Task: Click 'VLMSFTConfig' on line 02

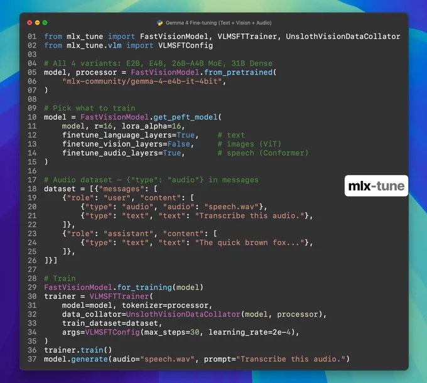Action: (185, 45)
